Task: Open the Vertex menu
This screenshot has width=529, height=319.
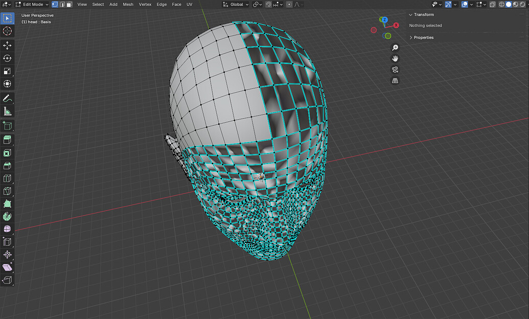Action: (145, 5)
